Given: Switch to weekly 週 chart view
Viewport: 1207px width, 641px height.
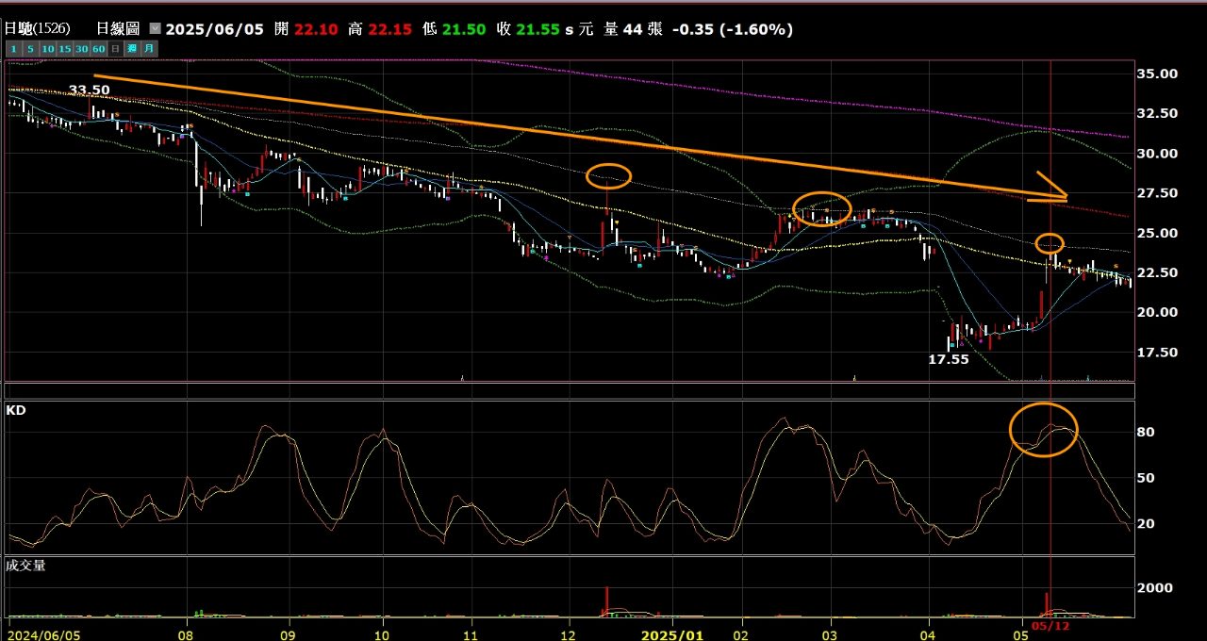Looking at the screenshot, I should [132, 48].
